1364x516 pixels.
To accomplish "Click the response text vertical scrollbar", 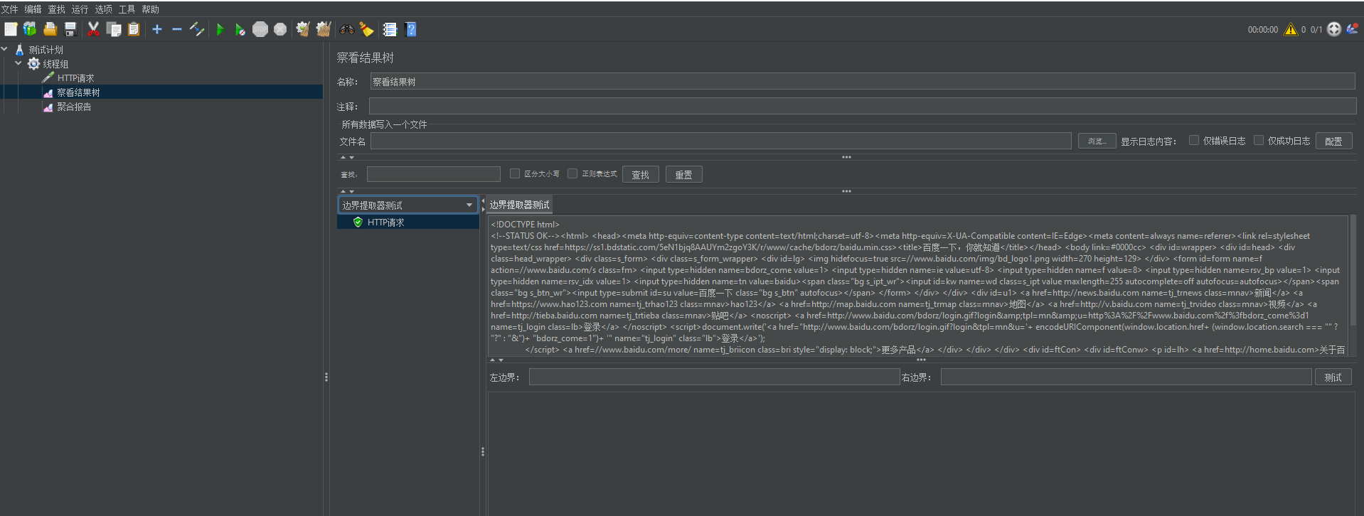I will pos(1353,270).
